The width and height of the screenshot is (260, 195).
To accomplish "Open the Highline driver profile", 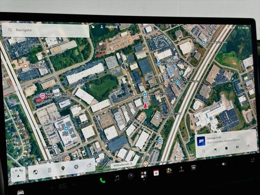I will [109, 27].
